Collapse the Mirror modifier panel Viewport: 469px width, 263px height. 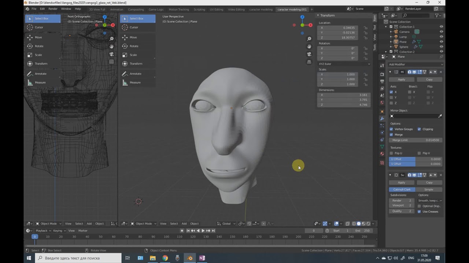coord(390,72)
